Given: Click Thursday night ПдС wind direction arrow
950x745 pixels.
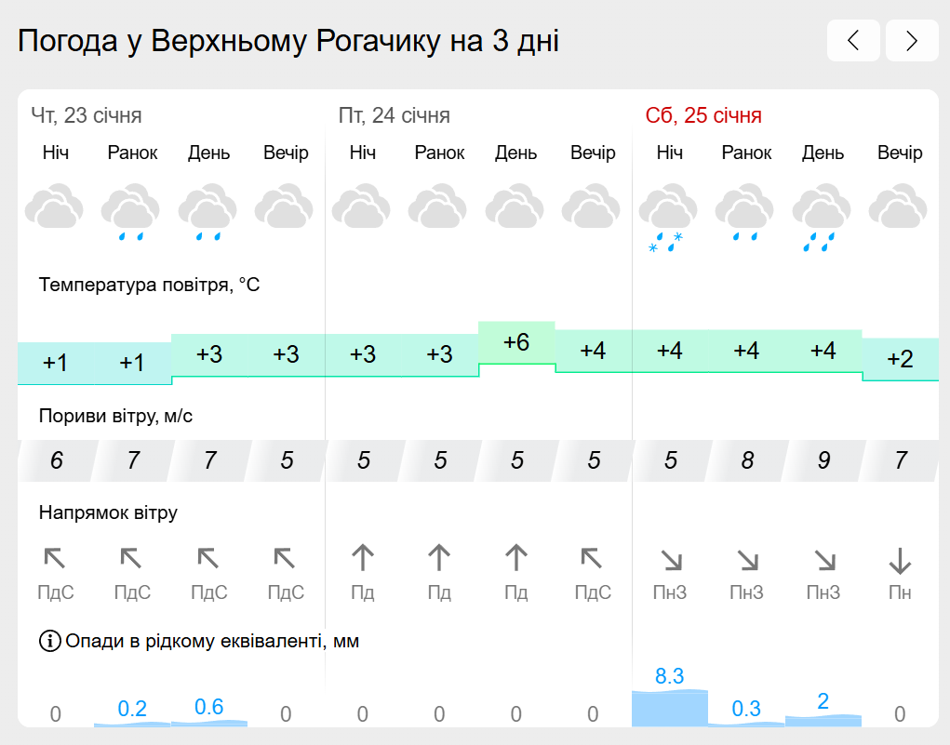Looking at the screenshot, I should [55, 558].
